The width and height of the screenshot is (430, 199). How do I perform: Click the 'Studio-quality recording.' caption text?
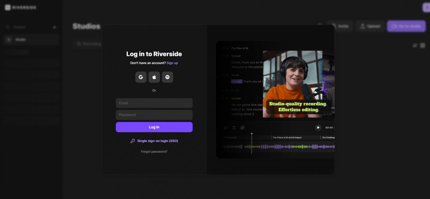tap(298, 104)
